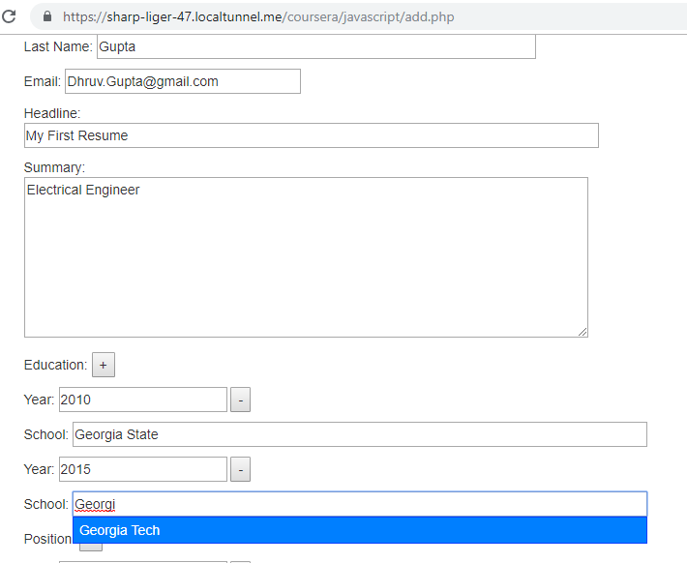The width and height of the screenshot is (687, 563).
Task: Reload the page with the refresh icon
Action: 9,16
